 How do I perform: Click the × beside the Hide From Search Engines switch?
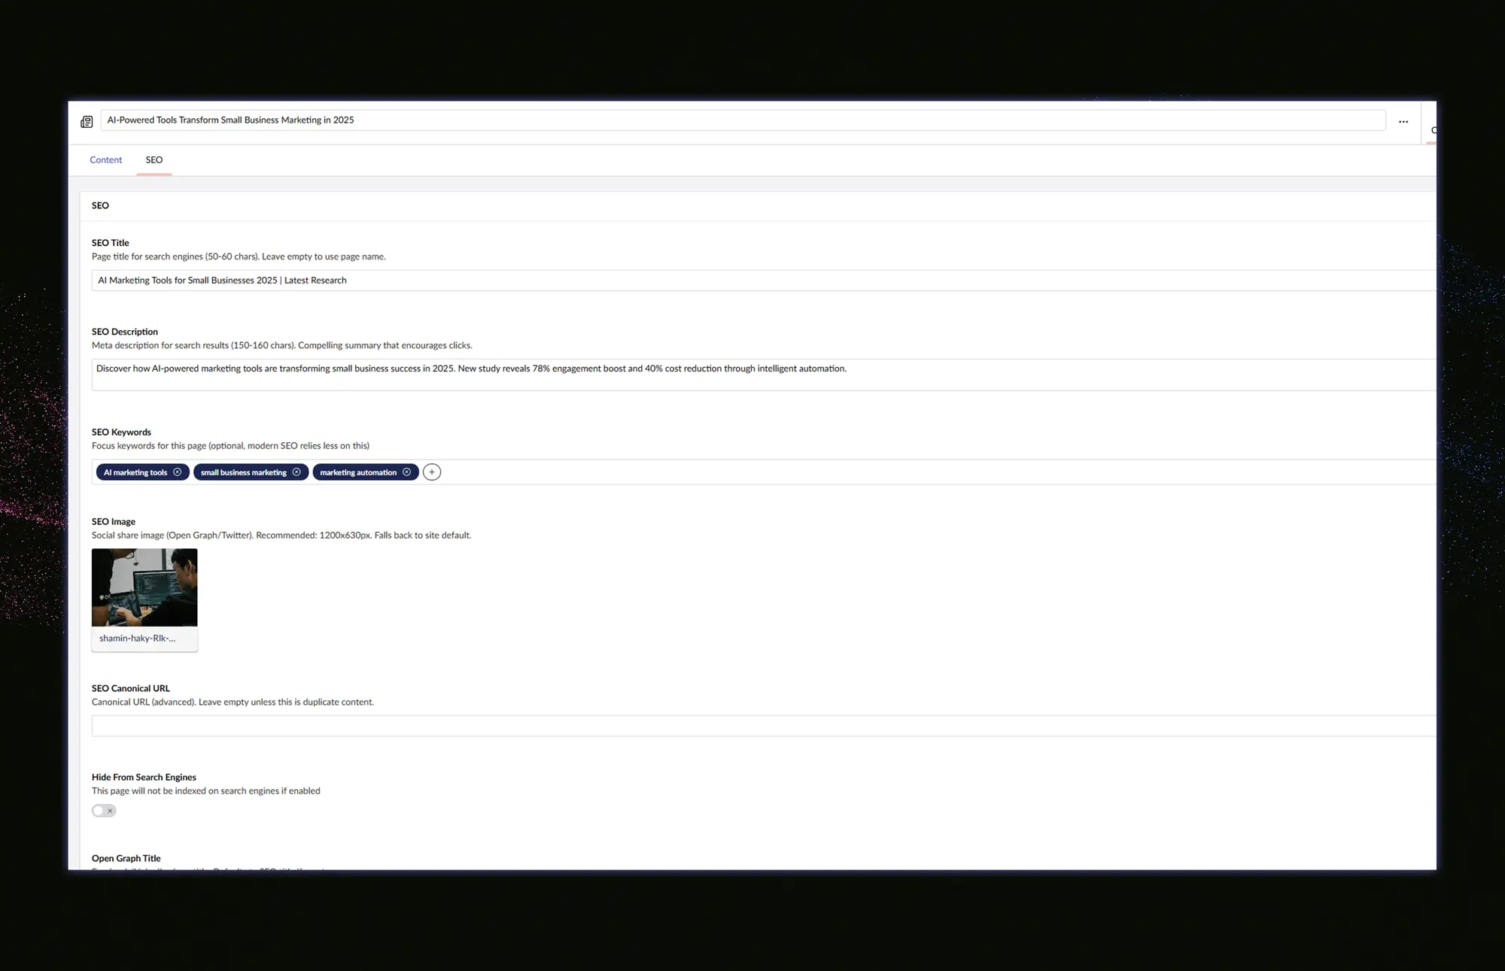pos(111,810)
